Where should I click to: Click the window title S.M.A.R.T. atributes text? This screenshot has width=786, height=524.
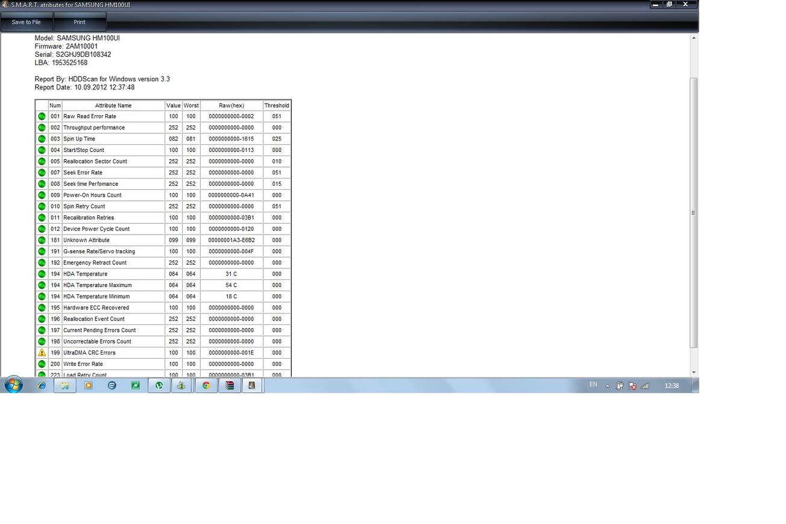[71, 5]
